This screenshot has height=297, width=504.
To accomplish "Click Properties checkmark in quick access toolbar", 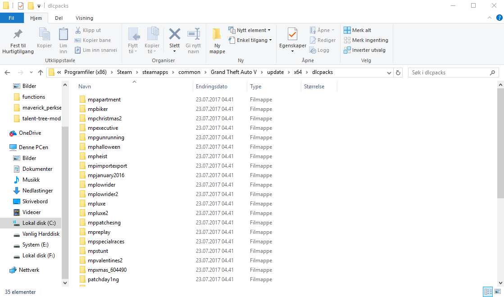I will 21,6.
